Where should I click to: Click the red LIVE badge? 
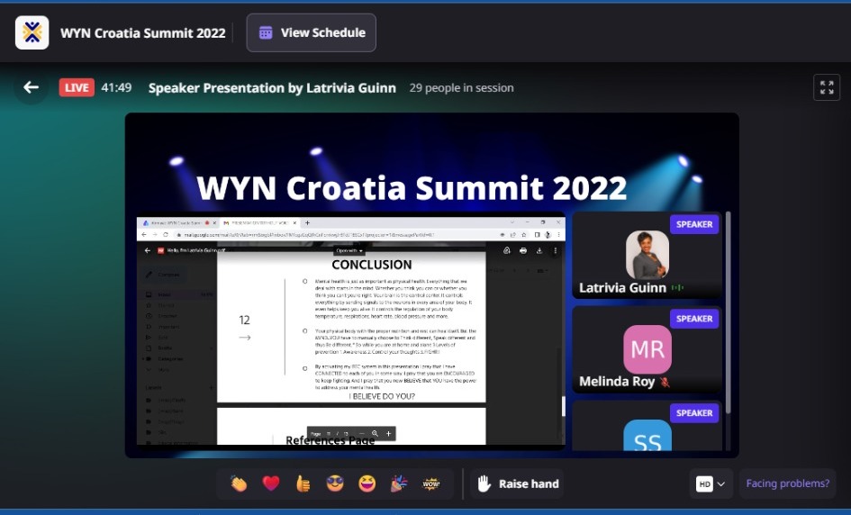(77, 87)
